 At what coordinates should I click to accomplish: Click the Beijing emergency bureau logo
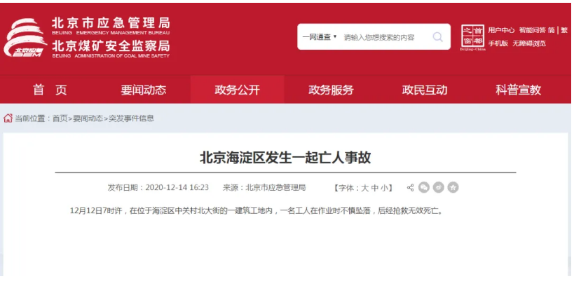coord(25,37)
